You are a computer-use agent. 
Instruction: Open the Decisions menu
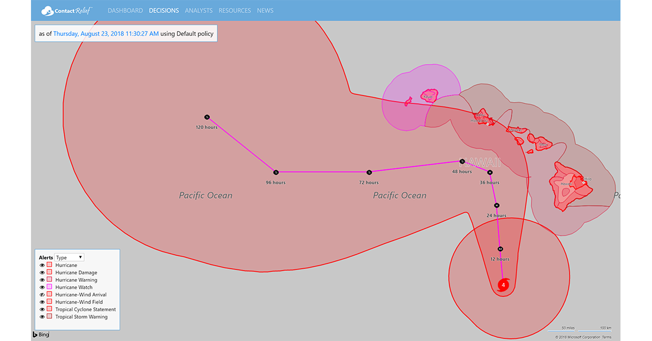click(164, 10)
